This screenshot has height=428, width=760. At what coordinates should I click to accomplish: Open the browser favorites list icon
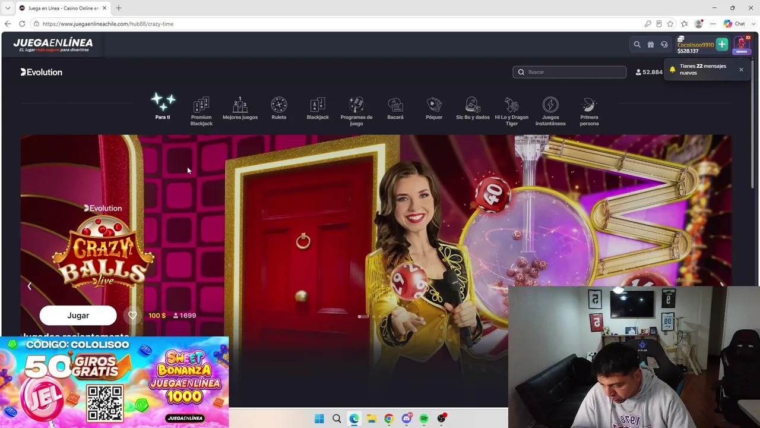tap(685, 24)
